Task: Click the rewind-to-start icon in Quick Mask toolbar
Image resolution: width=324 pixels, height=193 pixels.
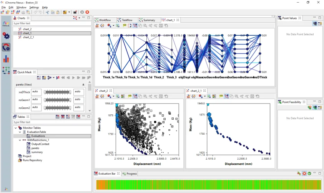Action: pos(63,78)
